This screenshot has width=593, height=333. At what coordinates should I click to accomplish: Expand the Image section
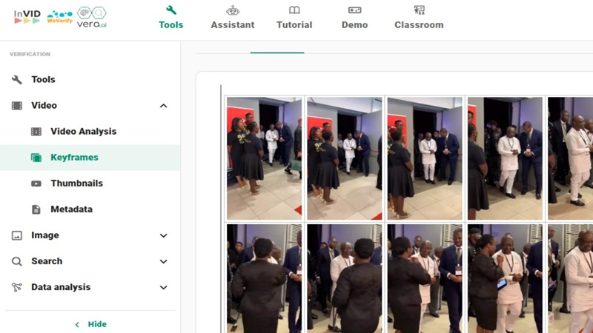tap(90, 235)
